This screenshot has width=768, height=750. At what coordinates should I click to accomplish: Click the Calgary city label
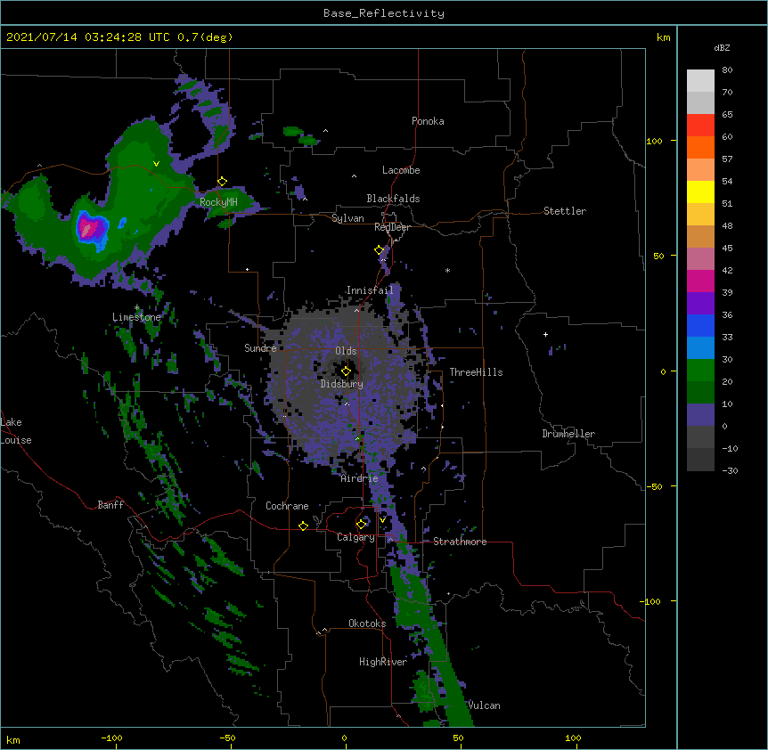[355, 537]
